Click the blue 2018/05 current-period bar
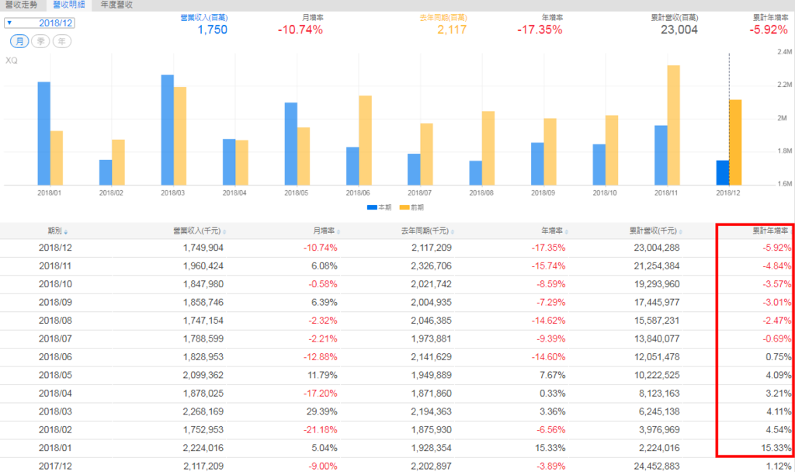 291,144
